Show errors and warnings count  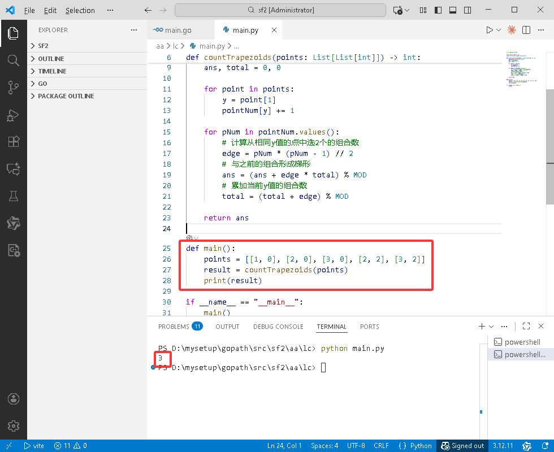(71, 446)
